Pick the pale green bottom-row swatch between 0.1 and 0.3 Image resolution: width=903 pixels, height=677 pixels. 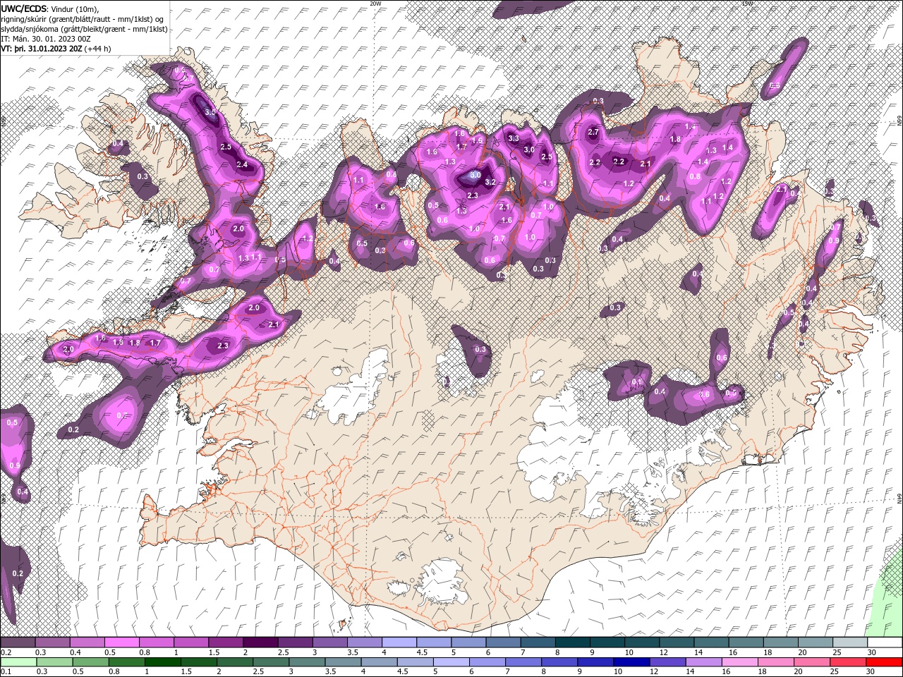pyautogui.click(x=18, y=661)
